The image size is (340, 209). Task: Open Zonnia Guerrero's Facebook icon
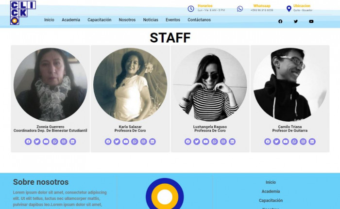pos(28,142)
